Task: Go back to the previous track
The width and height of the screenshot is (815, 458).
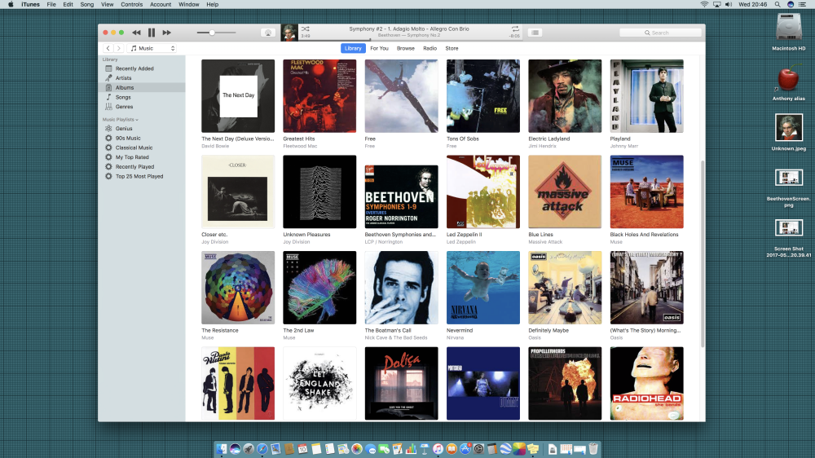Action: click(x=135, y=33)
